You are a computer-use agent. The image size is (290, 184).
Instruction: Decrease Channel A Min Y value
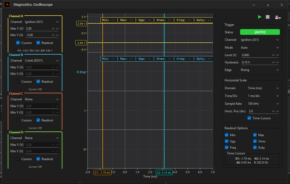point(57,35)
